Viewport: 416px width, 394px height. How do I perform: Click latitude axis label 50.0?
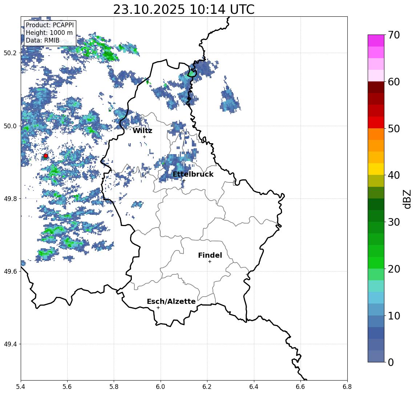coord(10,126)
